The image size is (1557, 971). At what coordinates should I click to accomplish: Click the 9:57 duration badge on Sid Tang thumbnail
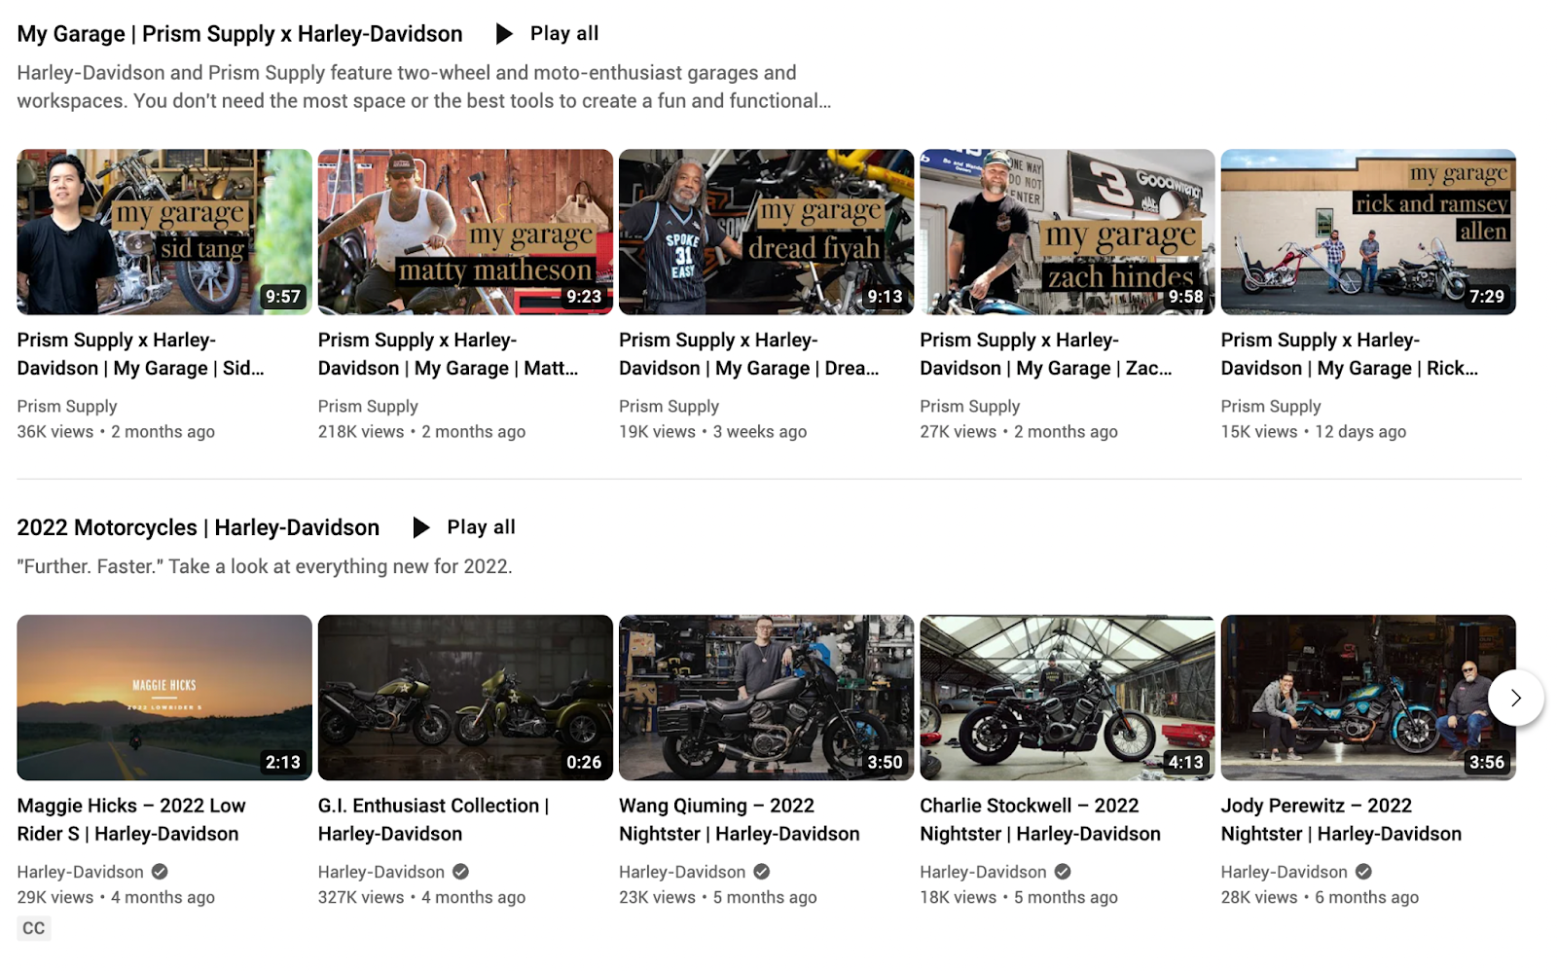[x=283, y=297]
